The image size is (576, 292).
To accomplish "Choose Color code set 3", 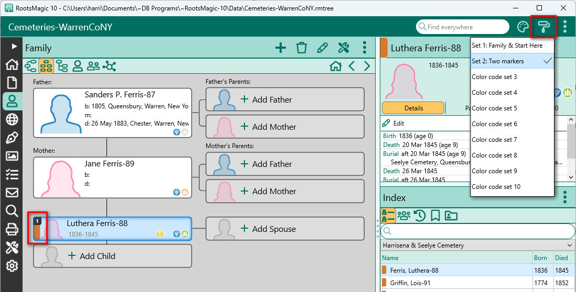I will pos(512,76).
